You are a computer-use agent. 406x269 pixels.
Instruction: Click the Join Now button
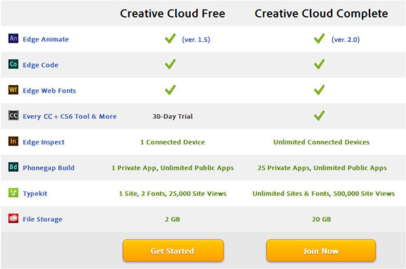[321, 250]
